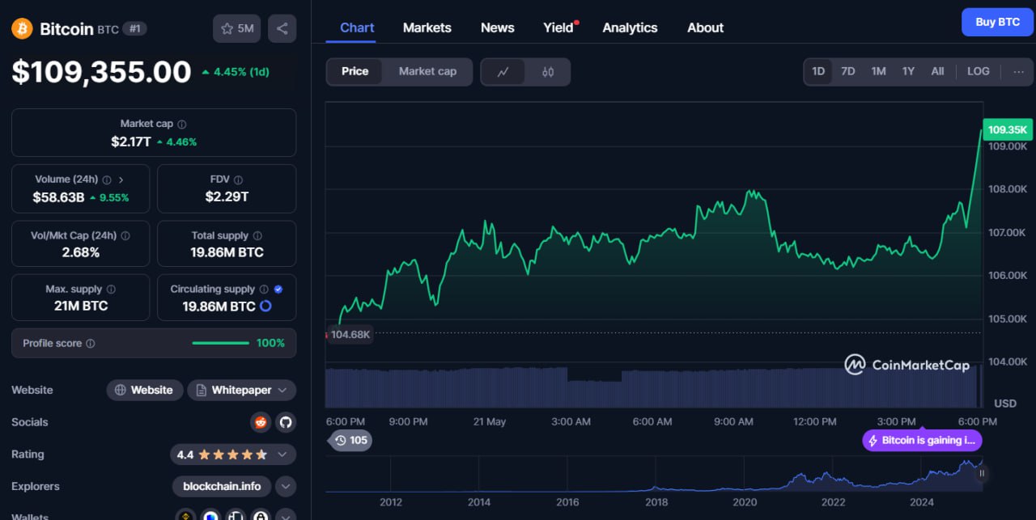Screen dimensions: 1036x520
Task: Click the $58.63B volume value
Action: (58, 197)
